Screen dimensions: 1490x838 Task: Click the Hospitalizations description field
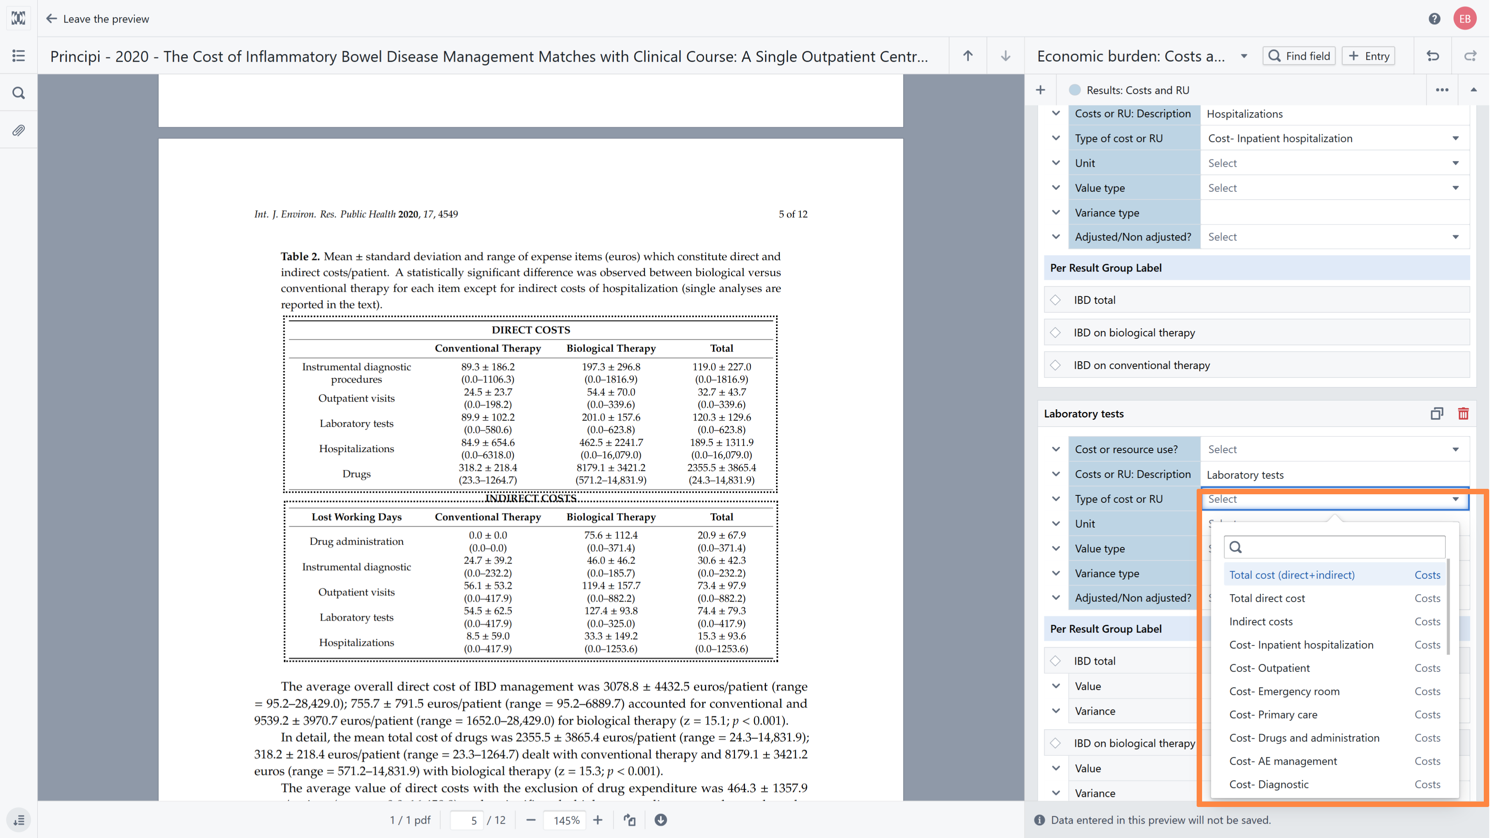pyautogui.click(x=1334, y=113)
